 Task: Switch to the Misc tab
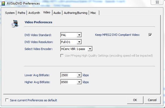point(93,13)
